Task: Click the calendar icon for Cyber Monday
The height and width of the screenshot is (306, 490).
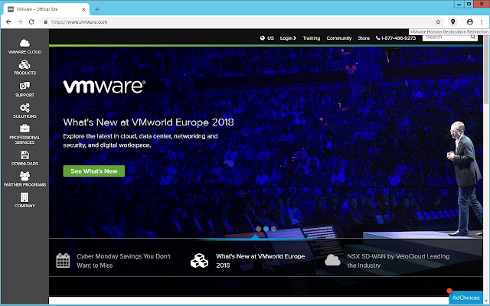Action: 63,260
